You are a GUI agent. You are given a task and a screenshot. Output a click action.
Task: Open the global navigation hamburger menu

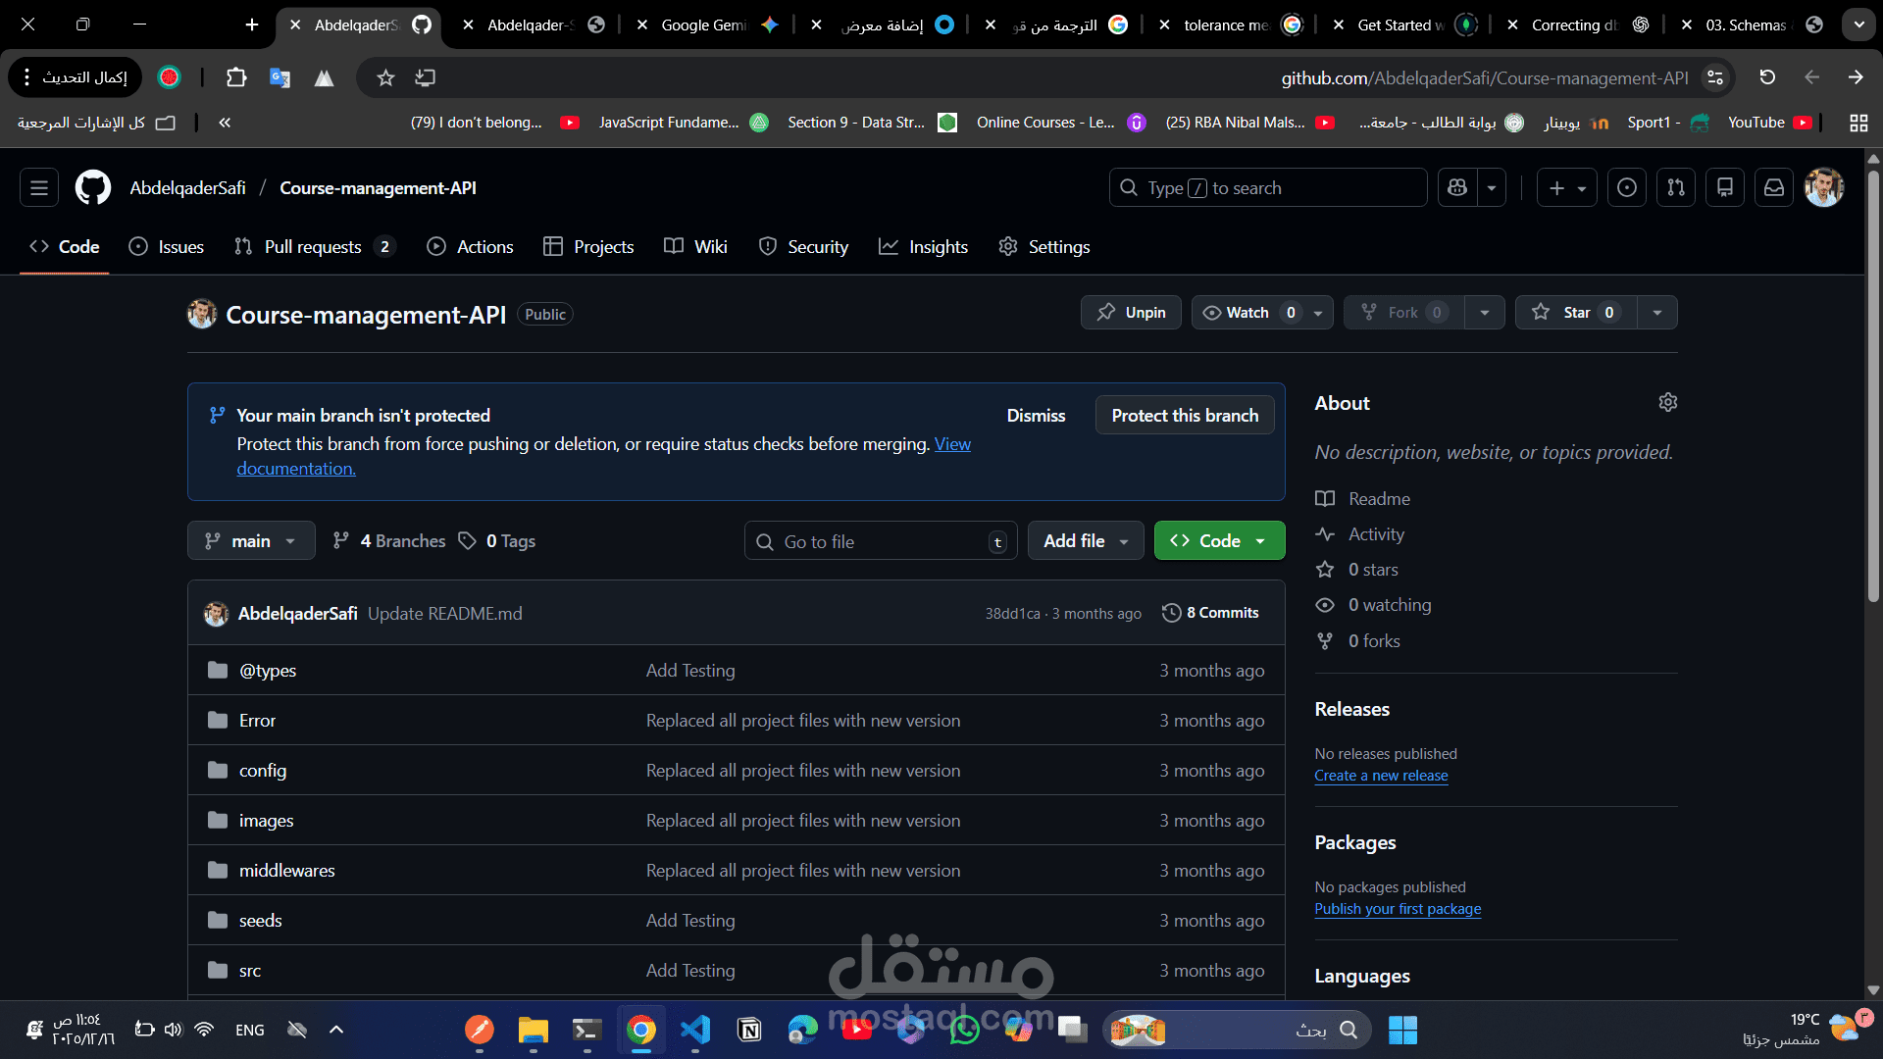point(38,187)
